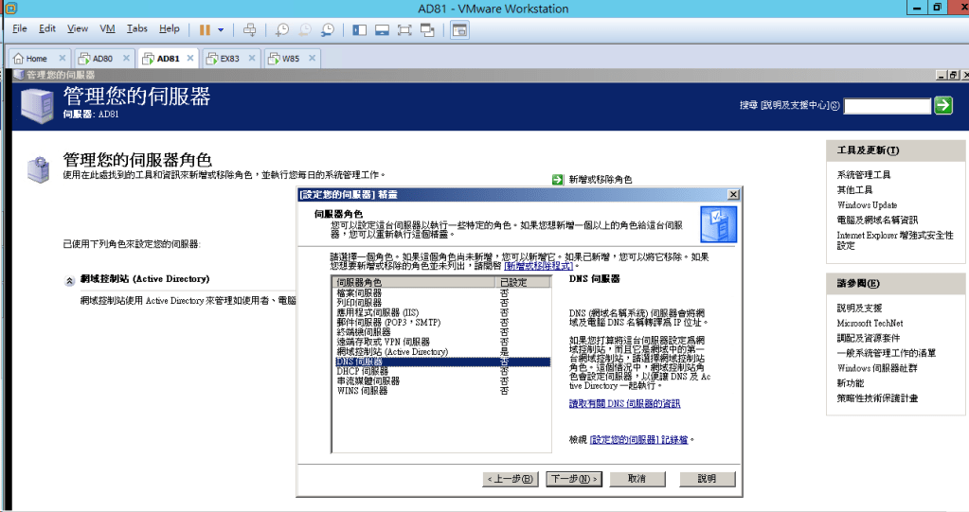
Task: Switch to the EX83 tab
Action: coord(229,58)
